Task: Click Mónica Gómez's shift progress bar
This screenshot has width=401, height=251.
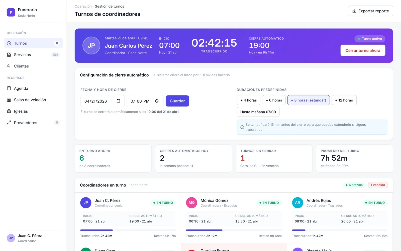Action: pos(234,230)
